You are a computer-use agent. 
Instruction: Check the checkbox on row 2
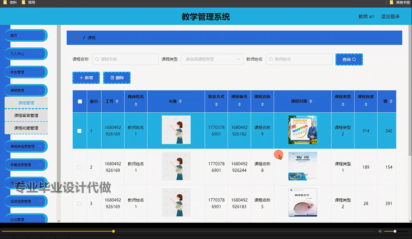click(x=79, y=167)
